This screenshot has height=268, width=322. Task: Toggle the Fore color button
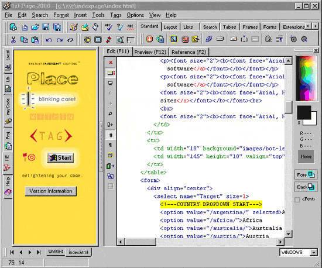coord(306,174)
